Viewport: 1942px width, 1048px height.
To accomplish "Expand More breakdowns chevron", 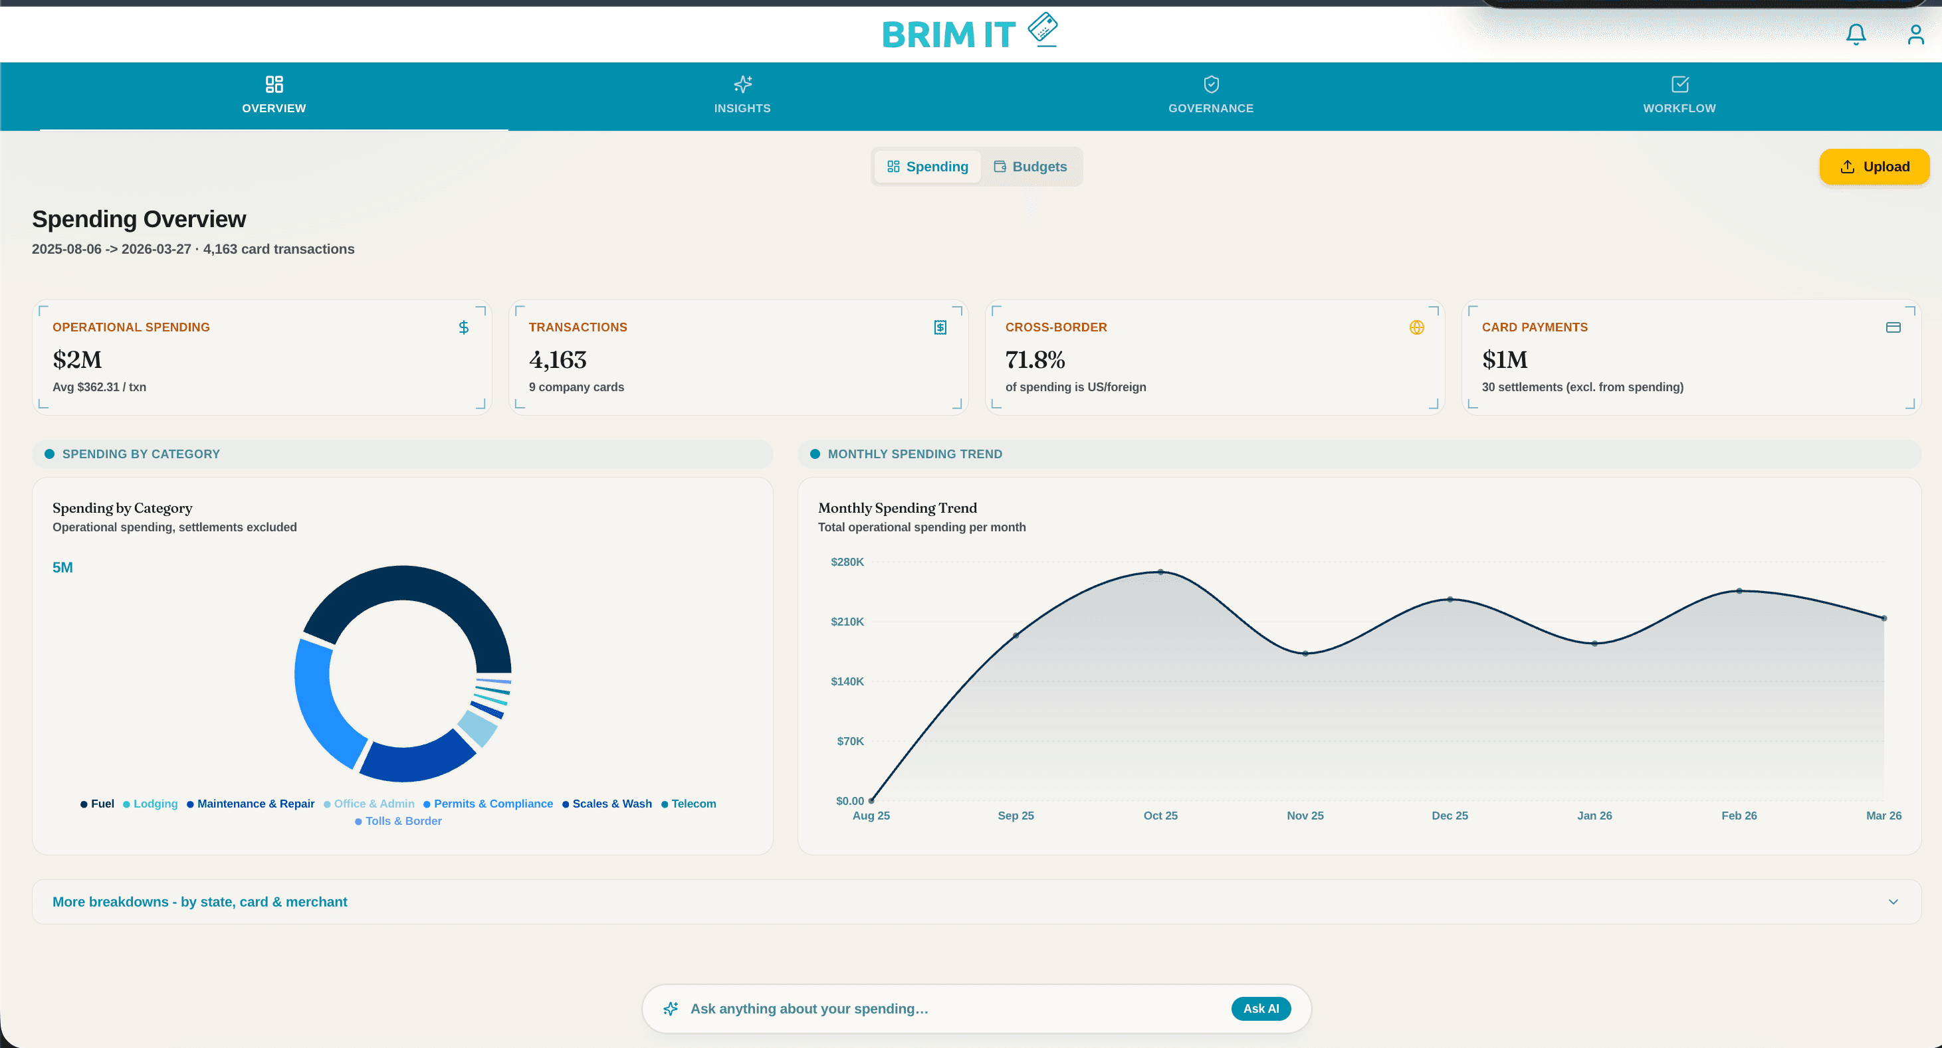I will point(1893,902).
